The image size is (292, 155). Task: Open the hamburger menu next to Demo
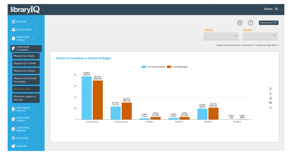pyautogui.click(x=276, y=9)
